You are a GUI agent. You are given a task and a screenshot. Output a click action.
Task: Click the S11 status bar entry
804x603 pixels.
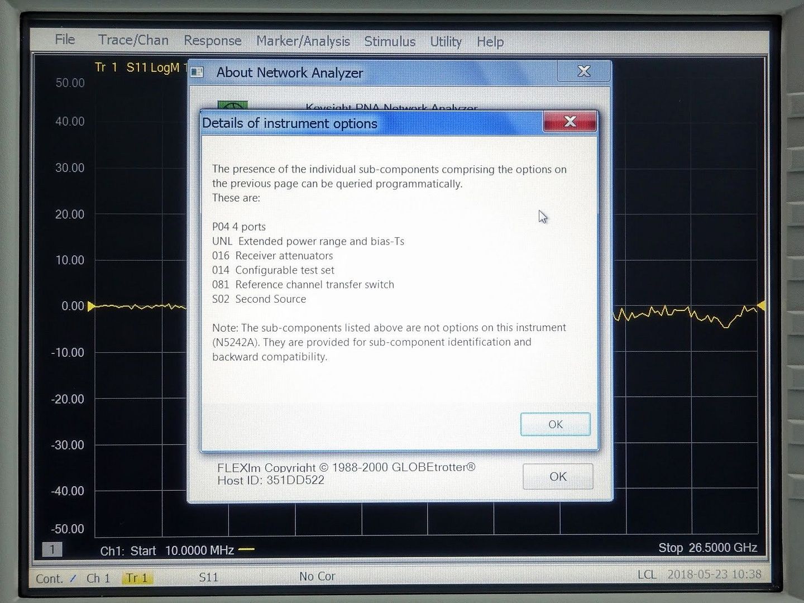coord(209,577)
